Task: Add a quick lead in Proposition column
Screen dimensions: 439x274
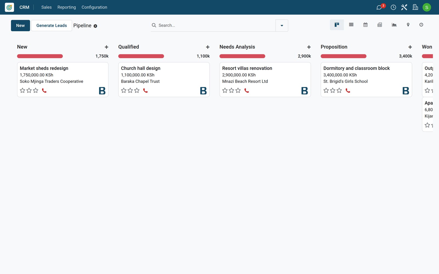Action: (410, 47)
